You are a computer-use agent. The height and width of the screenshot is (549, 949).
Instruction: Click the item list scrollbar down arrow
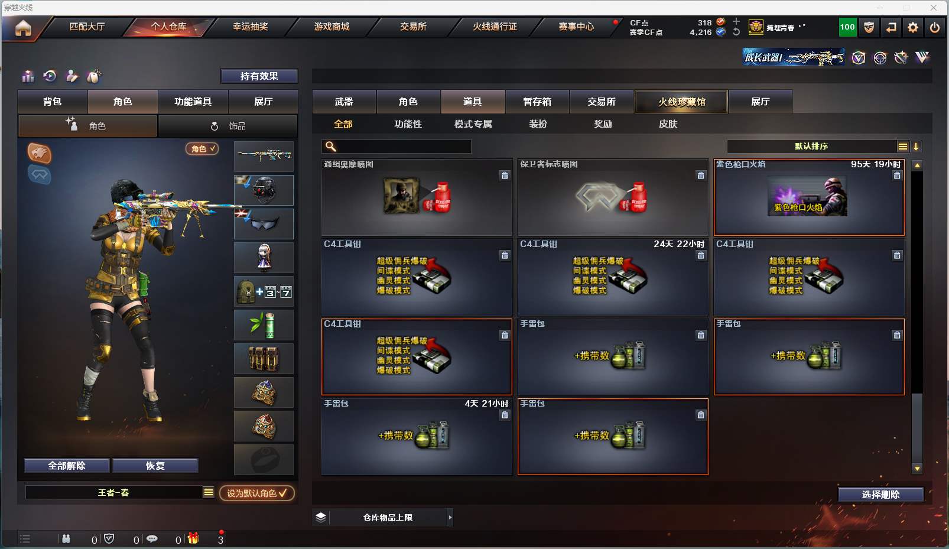[x=917, y=469]
